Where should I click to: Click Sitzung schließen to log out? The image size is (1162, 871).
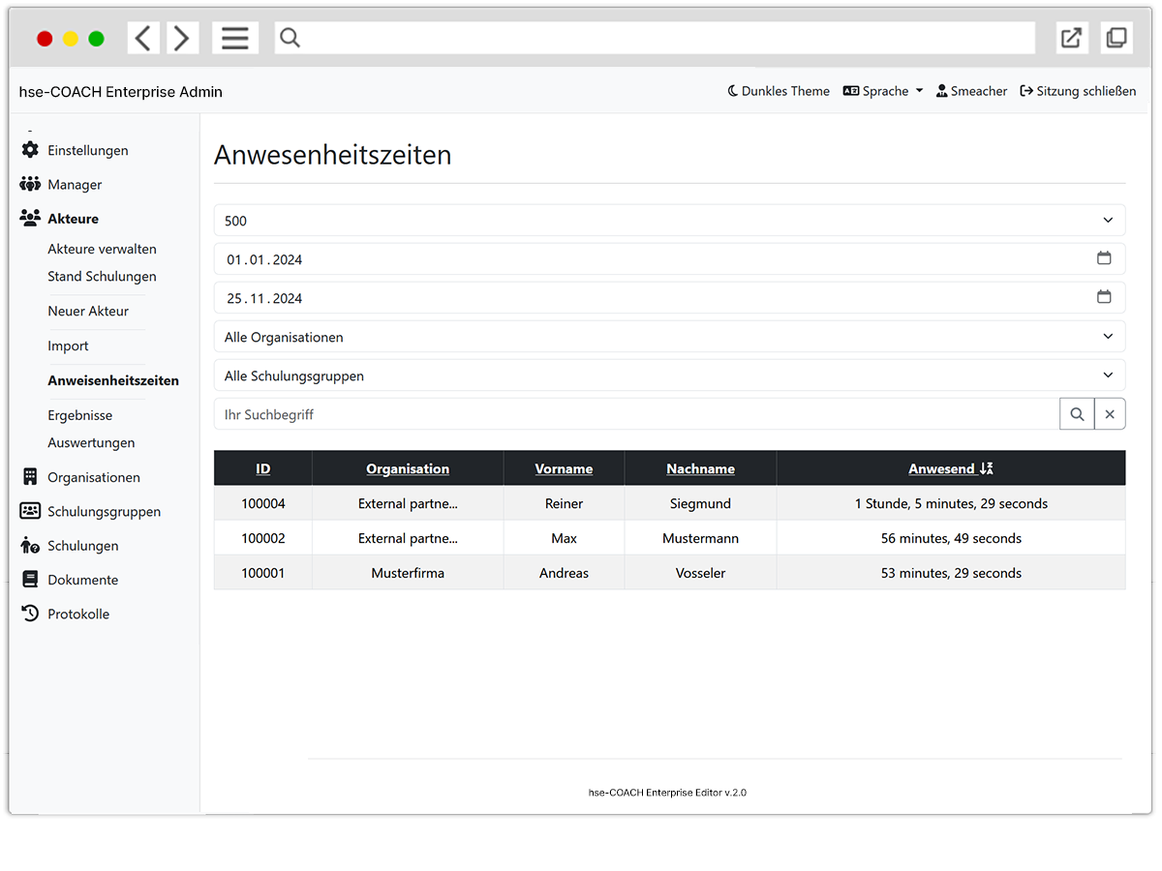point(1078,91)
